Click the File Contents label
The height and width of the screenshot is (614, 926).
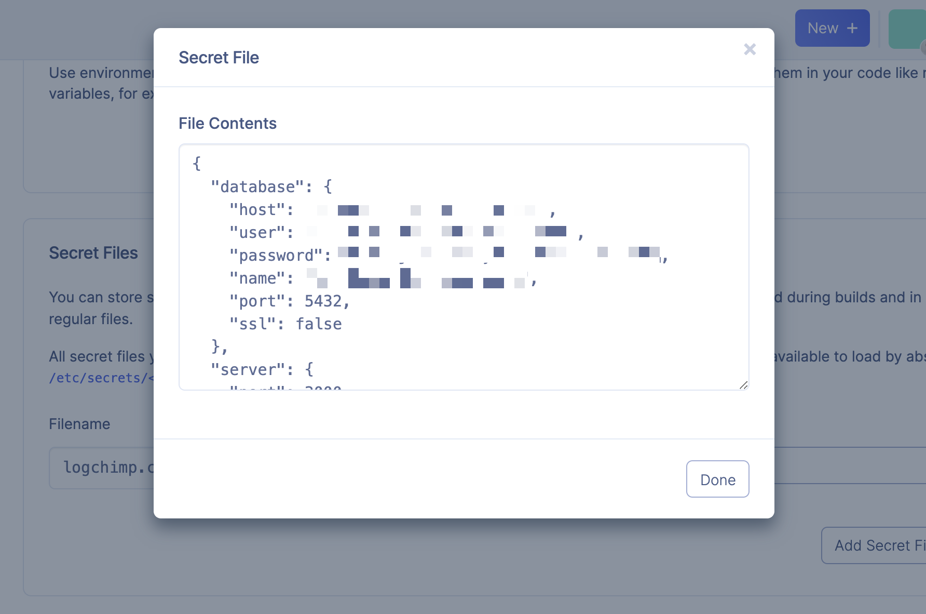click(227, 123)
